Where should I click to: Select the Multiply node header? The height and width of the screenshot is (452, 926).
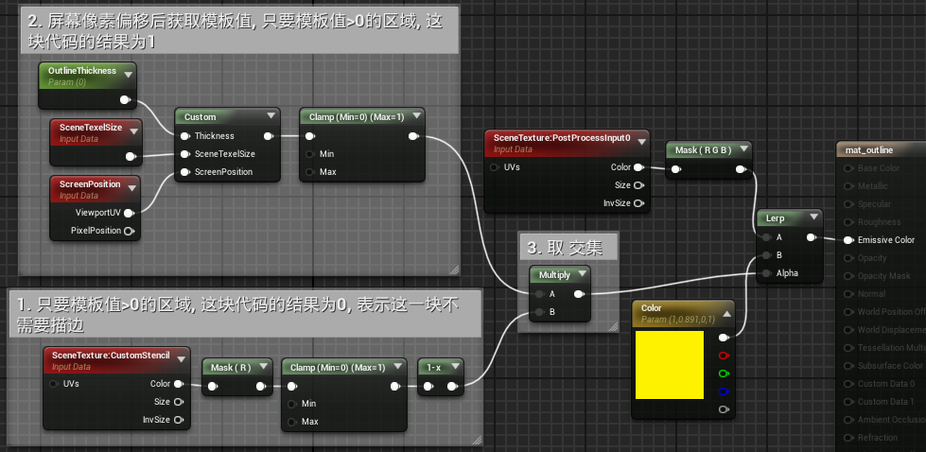[556, 274]
